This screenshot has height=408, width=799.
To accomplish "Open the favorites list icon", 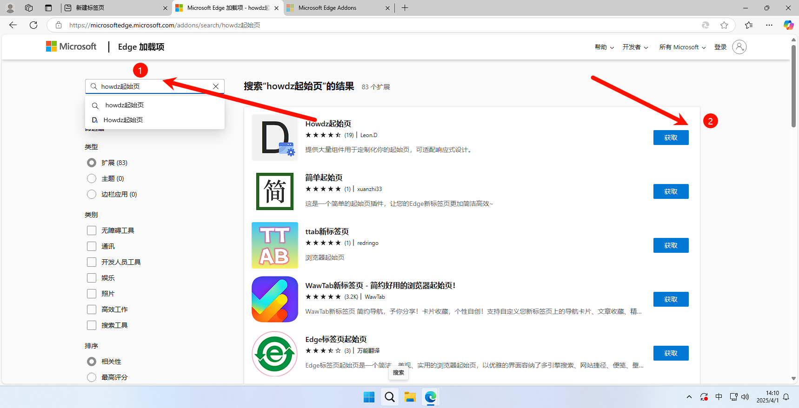I will coord(749,25).
